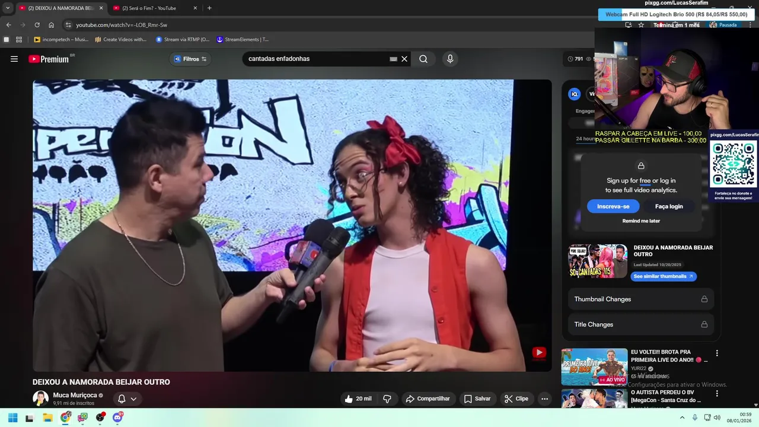Start voice search with microphone icon
759x427 pixels.
[450, 59]
